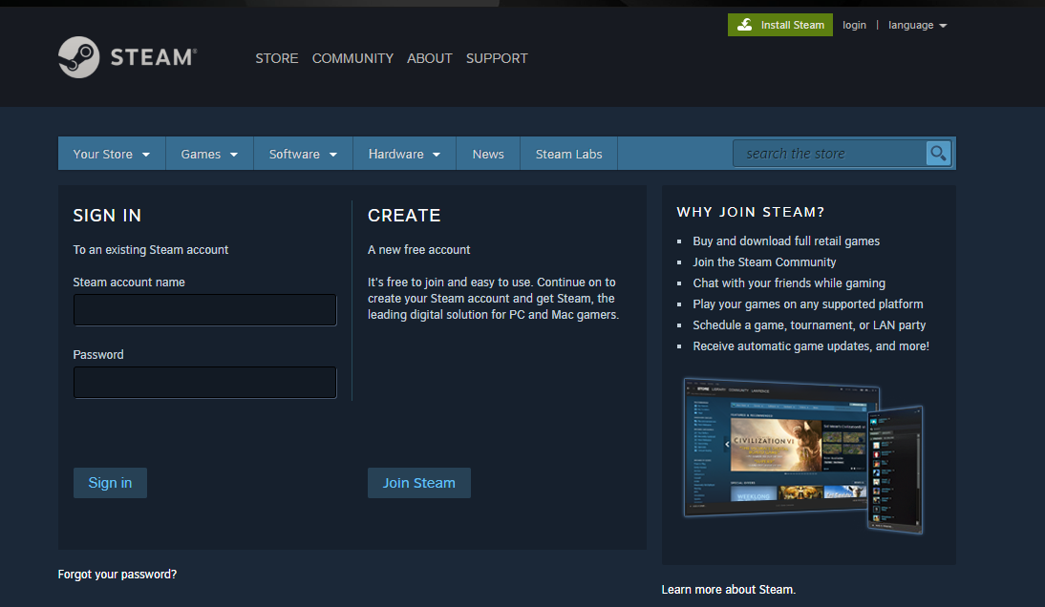Click the WHY JOIN STEAM? heading
Screen dimensions: 1045x607
(x=751, y=212)
